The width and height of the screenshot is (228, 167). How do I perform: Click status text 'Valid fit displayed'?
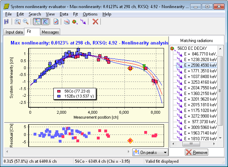pos(162,161)
